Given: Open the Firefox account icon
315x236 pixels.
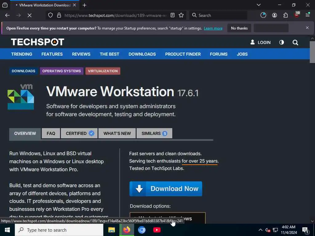Looking at the screenshot, I should (x=274, y=15).
